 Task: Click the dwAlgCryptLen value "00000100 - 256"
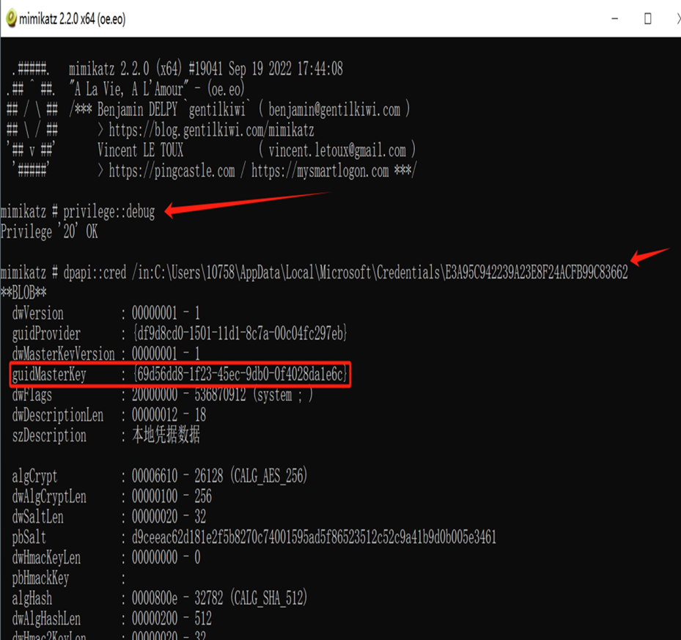172,496
